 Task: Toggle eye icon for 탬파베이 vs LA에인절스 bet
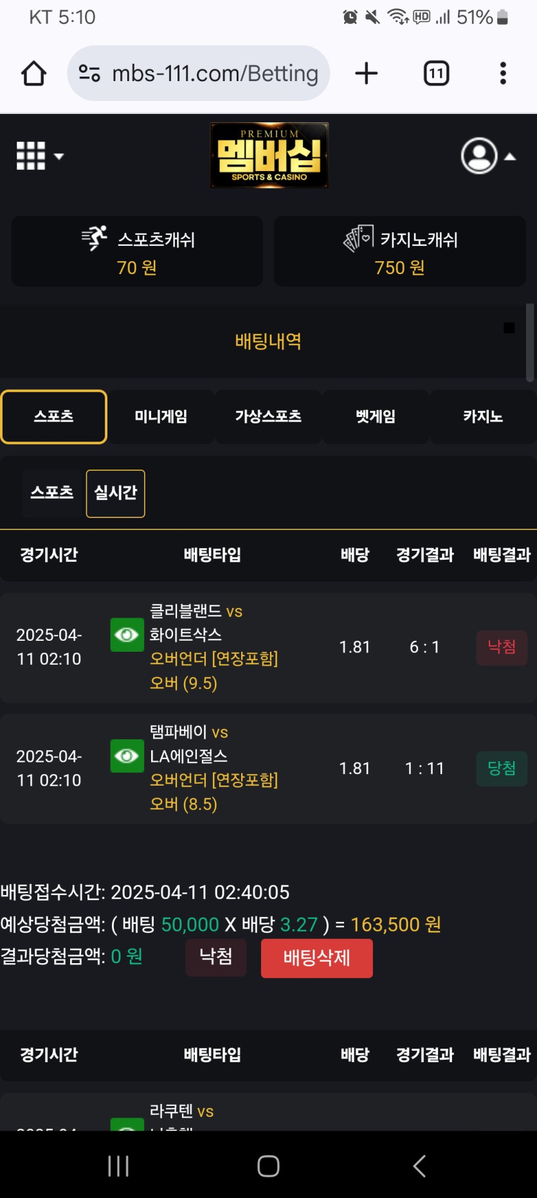click(127, 756)
